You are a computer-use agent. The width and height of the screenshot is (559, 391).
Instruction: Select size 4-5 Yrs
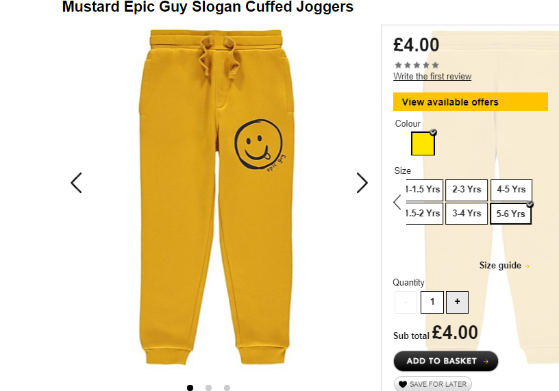pos(511,190)
